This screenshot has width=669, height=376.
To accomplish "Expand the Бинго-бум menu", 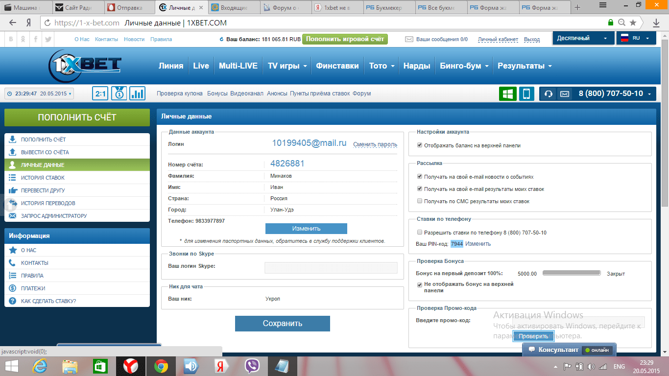I will [x=463, y=66].
